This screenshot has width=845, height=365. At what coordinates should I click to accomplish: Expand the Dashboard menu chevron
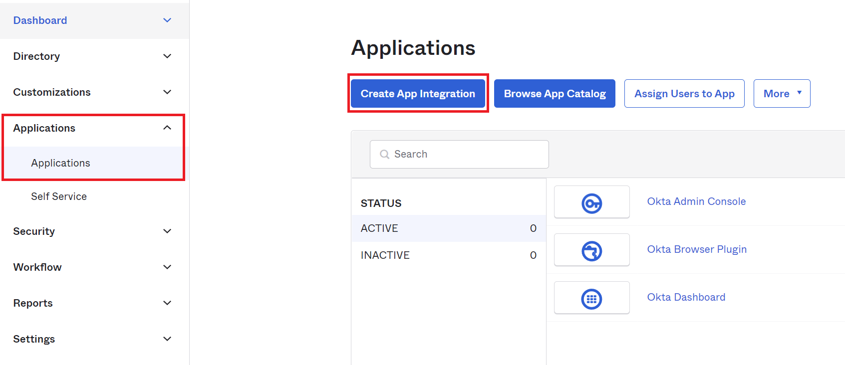pos(167,20)
